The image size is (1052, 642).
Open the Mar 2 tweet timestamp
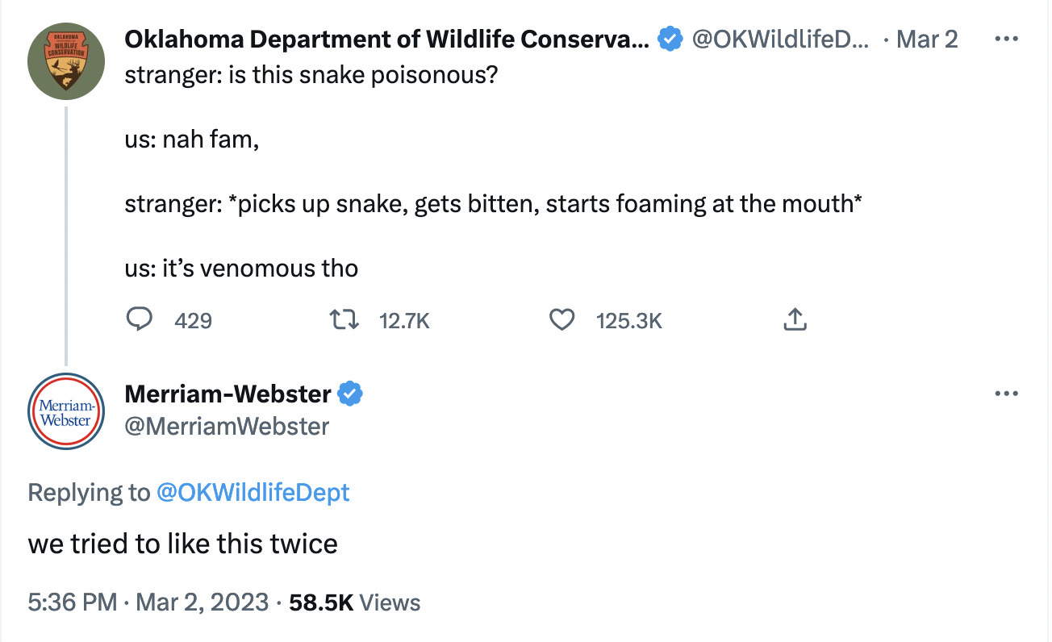(x=927, y=40)
